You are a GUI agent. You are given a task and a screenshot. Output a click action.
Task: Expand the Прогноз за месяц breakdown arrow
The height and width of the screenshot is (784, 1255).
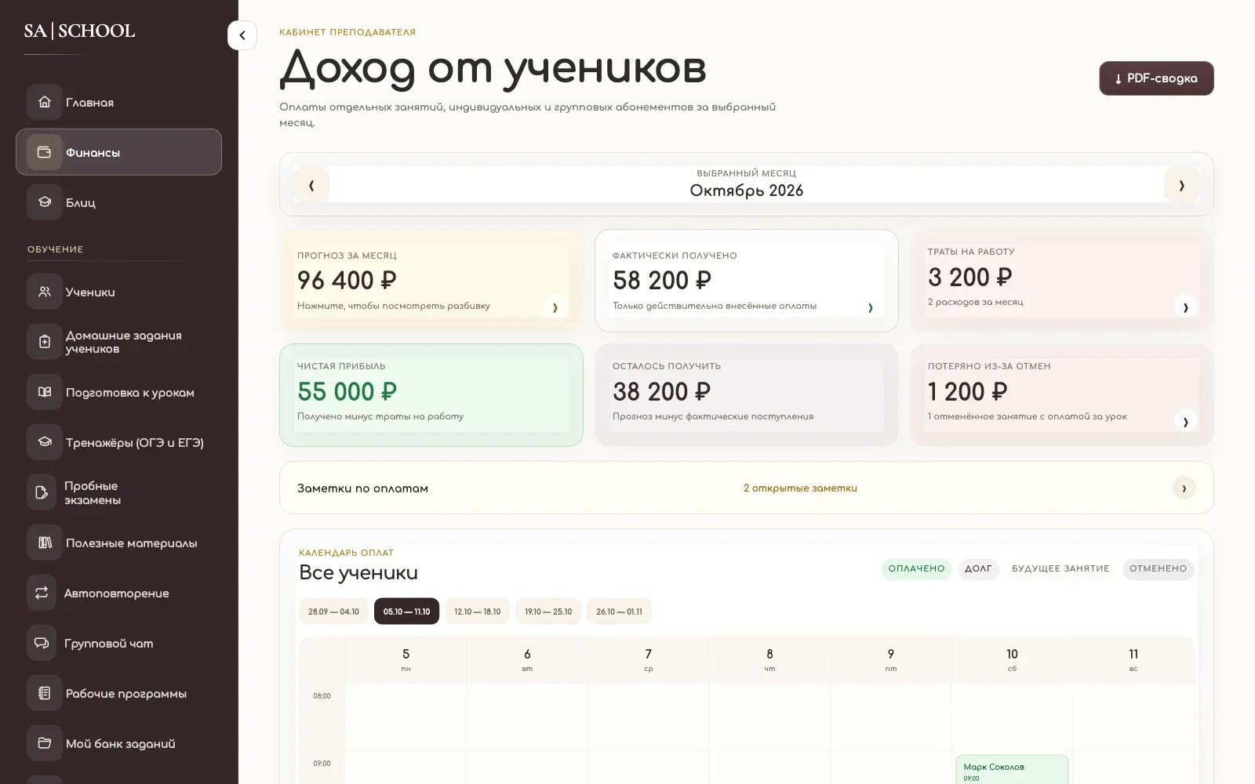[x=555, y=307]
